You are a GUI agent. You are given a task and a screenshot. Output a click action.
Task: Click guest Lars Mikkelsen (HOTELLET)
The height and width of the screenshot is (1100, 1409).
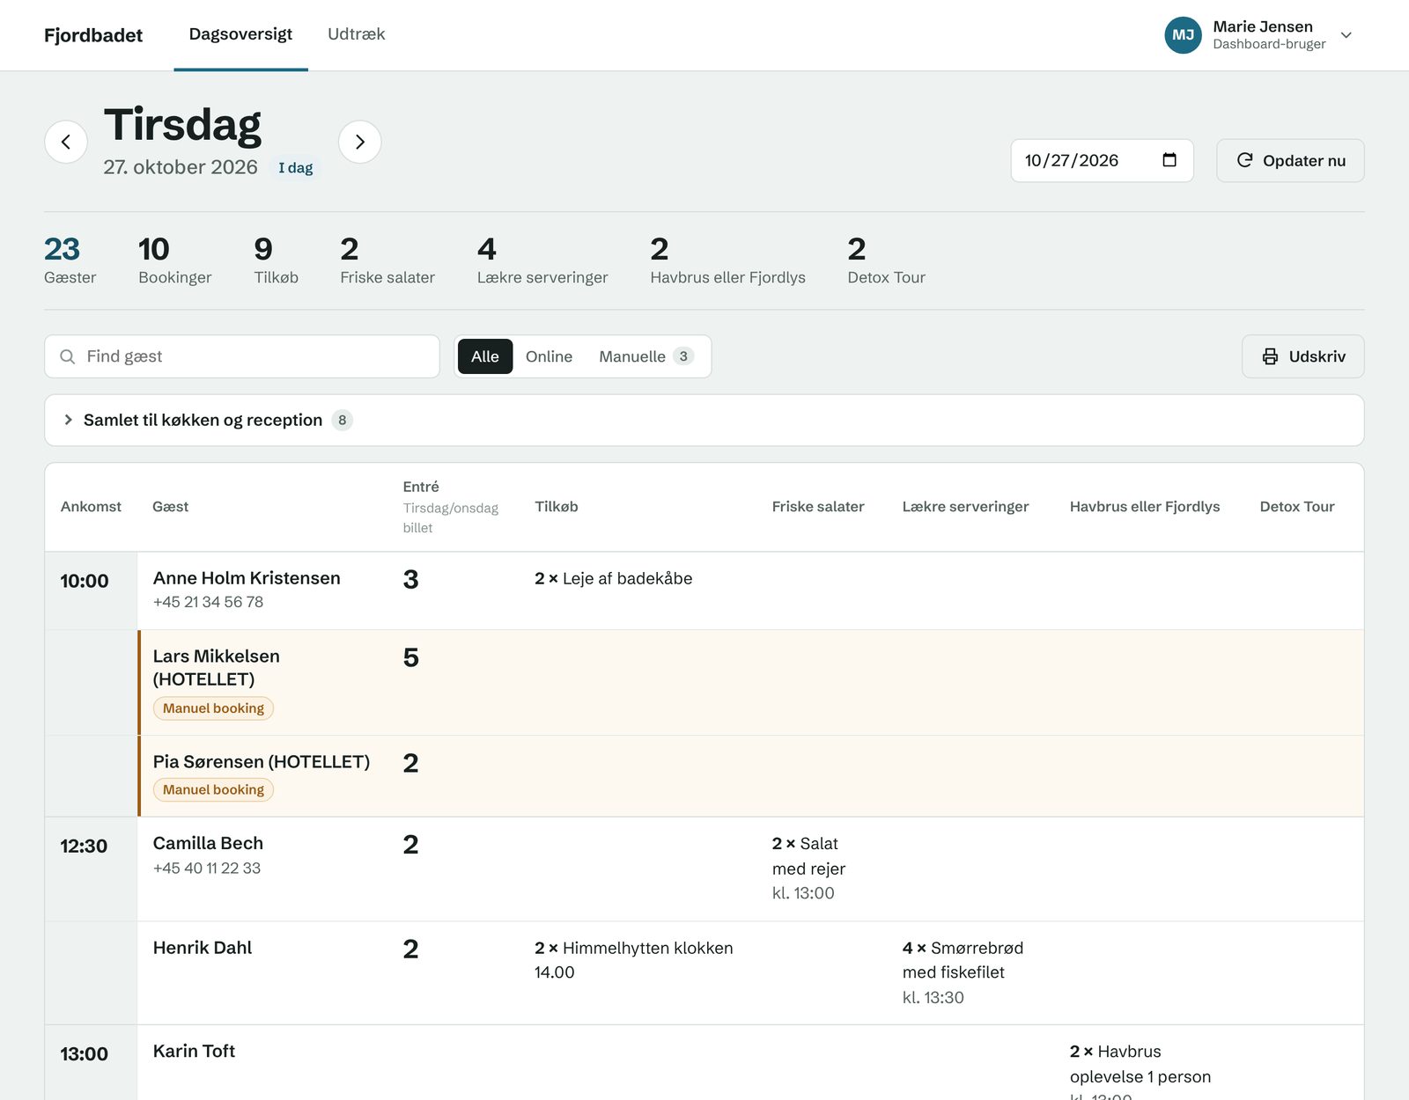(217, 668)
